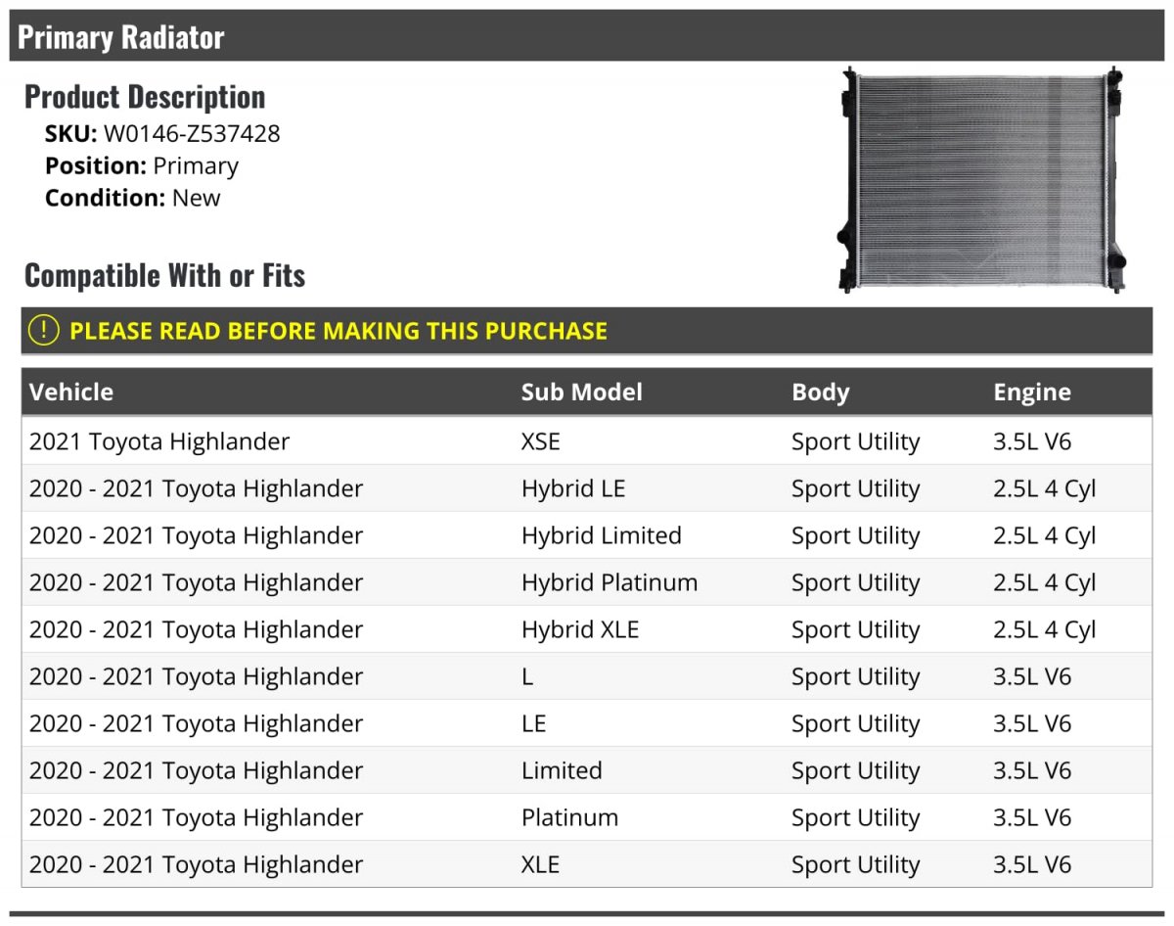1174x926 pixels.
Task: Click the Body column header
Action: (x=821, y=392)
